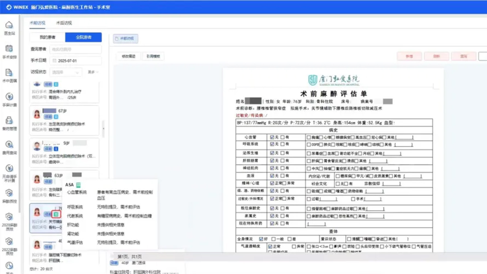Focus the 查询患者 search field

pos(75,49)
